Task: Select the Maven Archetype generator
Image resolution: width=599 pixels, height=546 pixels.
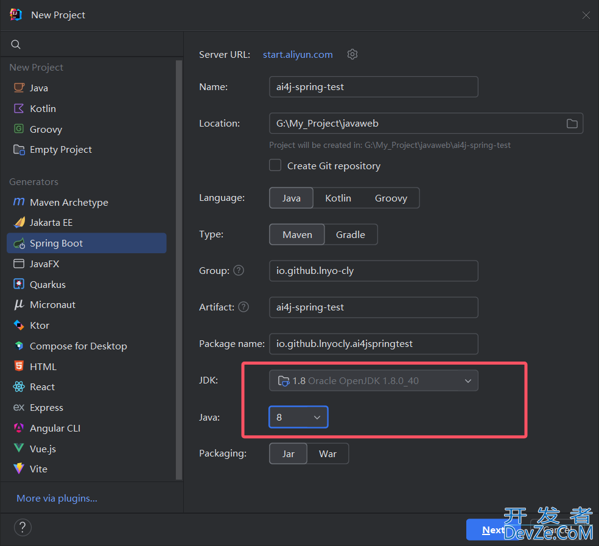Action: point(86,202)
